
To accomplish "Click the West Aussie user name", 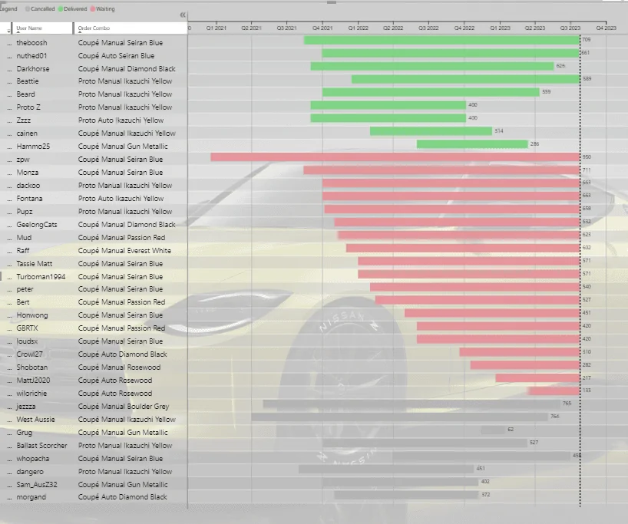I will point(35,420).
